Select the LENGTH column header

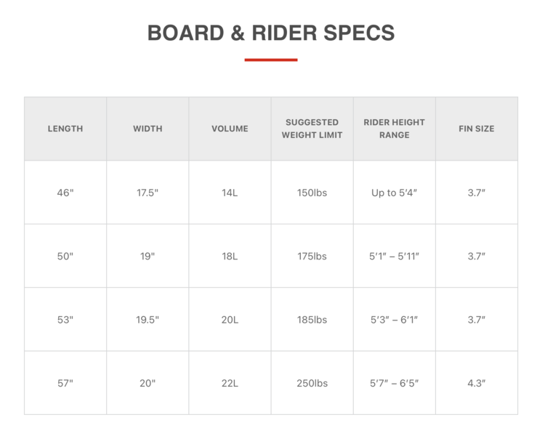tap(65, 129)
